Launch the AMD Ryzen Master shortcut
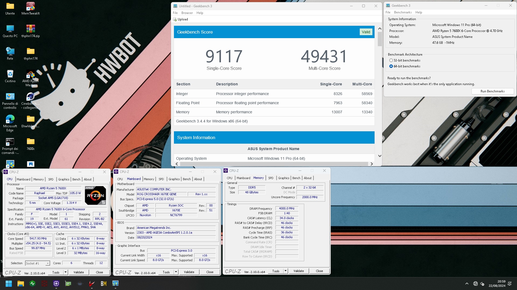The width and height of the screenshot is (517, 290). [30, 78]
